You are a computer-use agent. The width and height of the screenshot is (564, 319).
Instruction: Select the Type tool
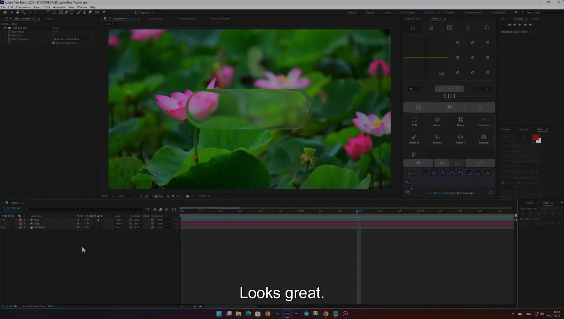point(72,12)
